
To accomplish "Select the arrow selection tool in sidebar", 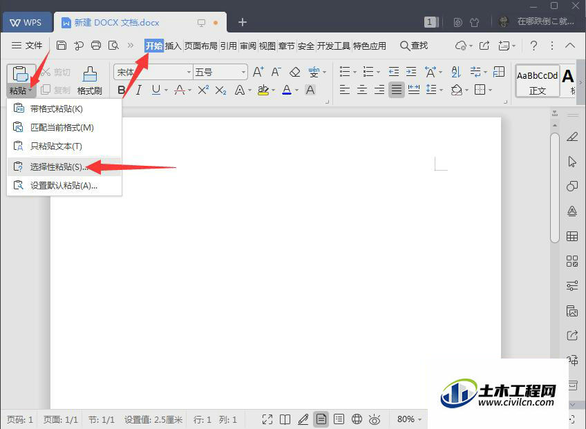I will click(x=572, y=162).
